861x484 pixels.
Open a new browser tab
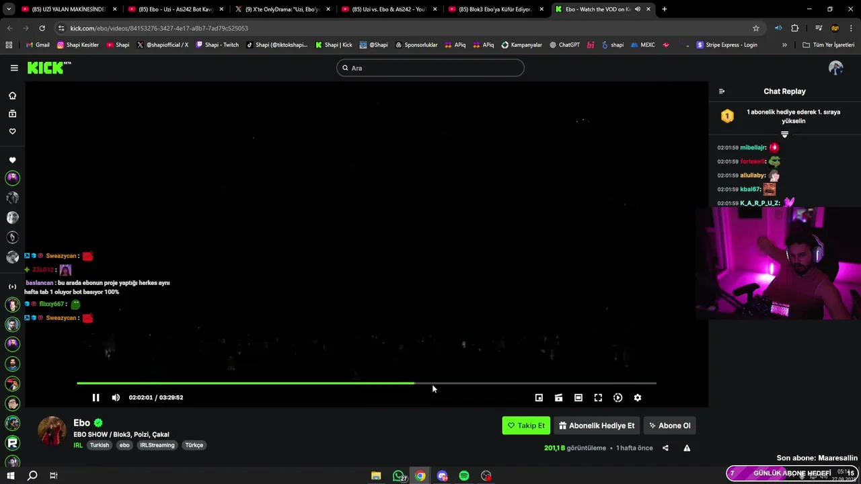664,9
